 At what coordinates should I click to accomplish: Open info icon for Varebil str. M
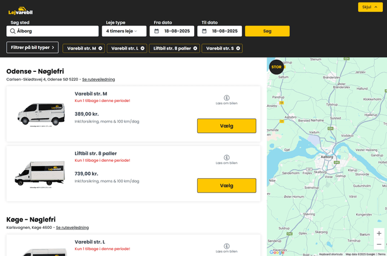click(x=227, y=98)
